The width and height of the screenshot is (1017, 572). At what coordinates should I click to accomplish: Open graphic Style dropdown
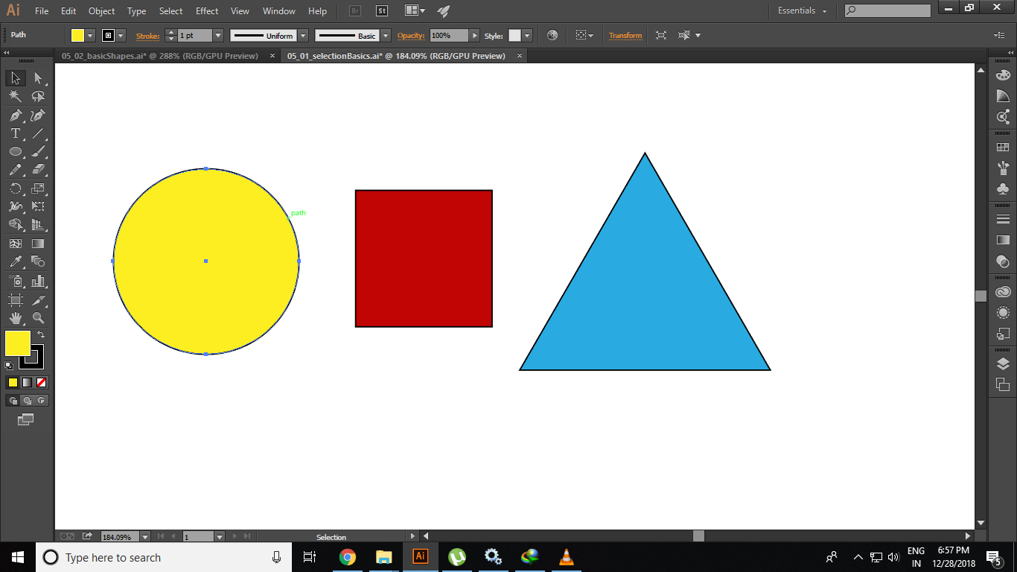[527, 35]
